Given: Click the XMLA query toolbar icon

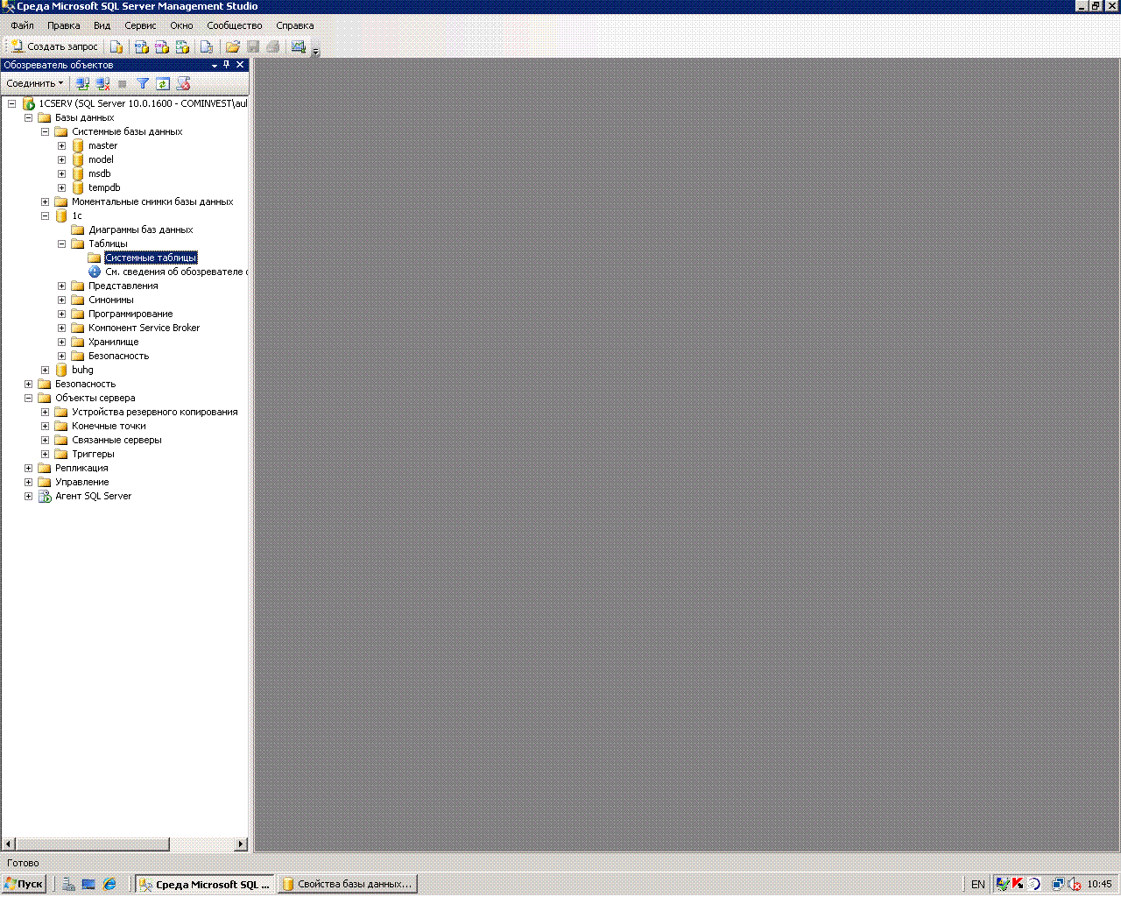Looking at the screenshot, I should [x=183, y=46].
